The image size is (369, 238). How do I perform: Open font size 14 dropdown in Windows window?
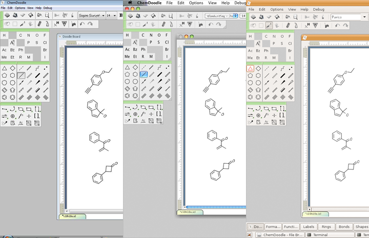[111, 15]
